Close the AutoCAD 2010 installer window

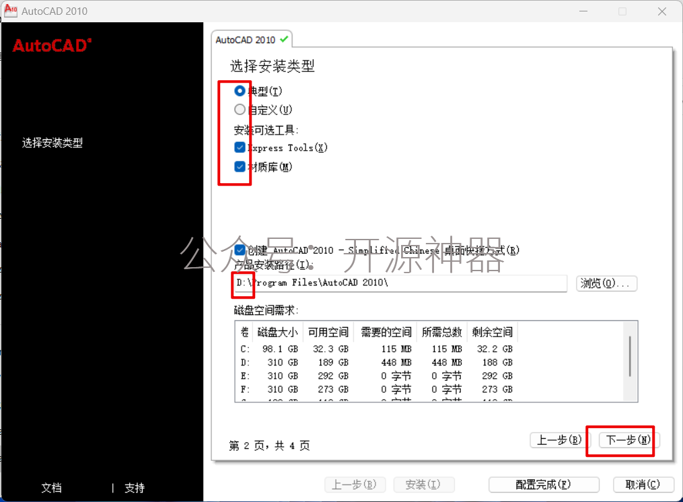[x=662, y=11]
